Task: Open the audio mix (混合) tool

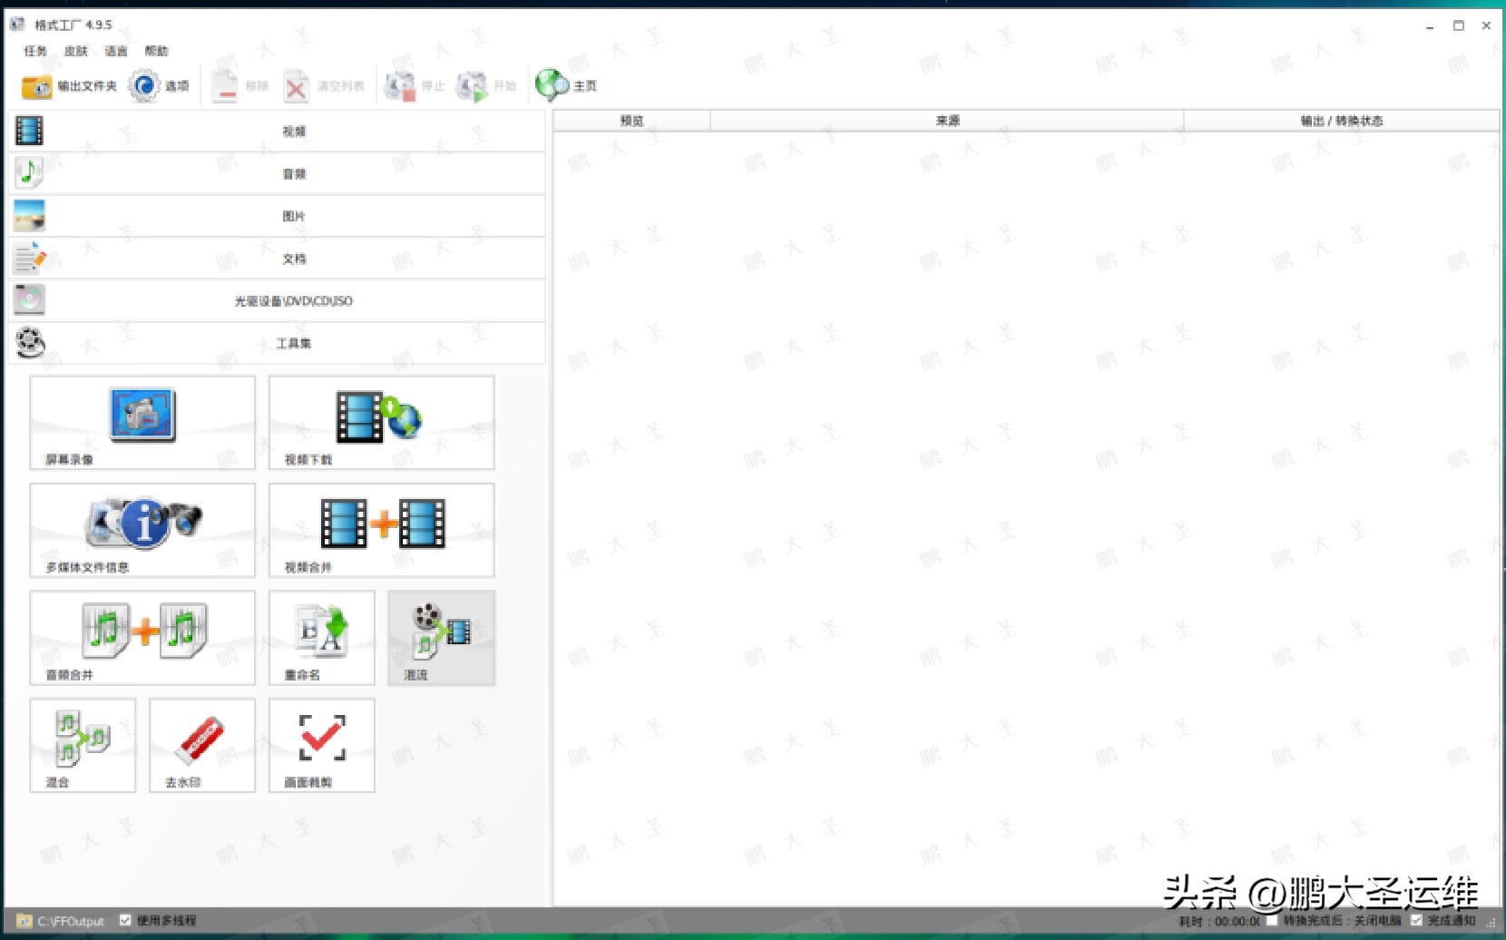Action: (83, 744)
